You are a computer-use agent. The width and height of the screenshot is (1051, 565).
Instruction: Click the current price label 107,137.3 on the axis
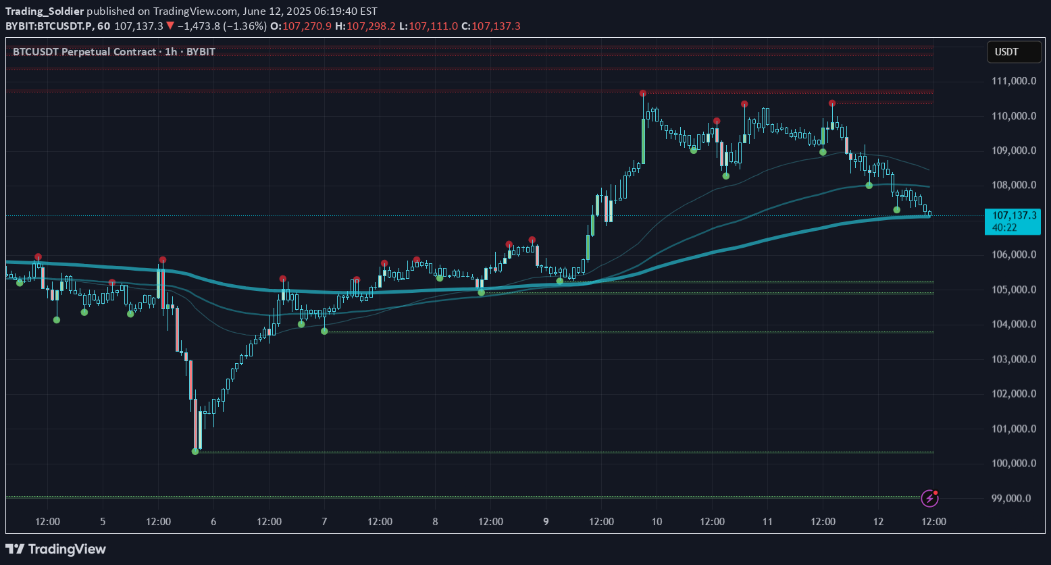coord(1015,215)
